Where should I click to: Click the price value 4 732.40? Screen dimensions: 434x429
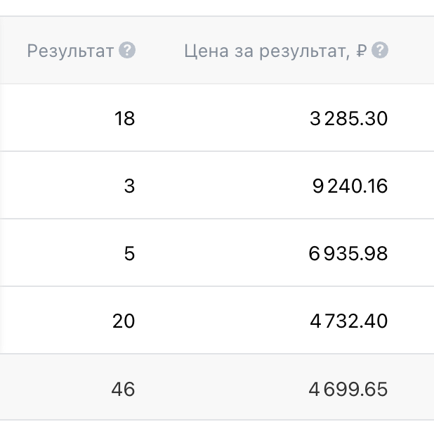click(x=348, y=321)
